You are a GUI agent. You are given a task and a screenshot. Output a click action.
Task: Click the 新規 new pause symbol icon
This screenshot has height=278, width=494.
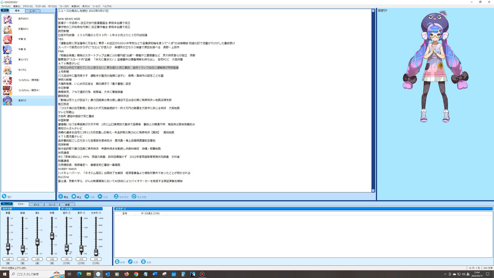pyautogui.click(x=117, y=262)
